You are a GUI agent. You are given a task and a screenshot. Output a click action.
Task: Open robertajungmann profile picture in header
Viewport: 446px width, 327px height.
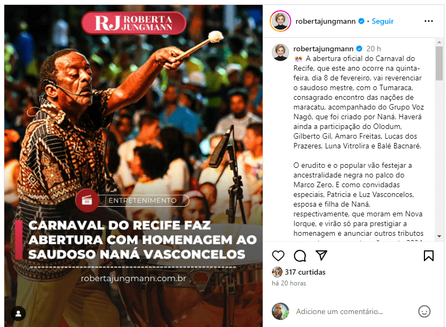(x=280, y=21)
